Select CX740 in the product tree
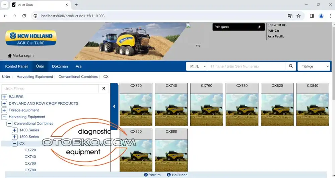 (x=30, y=157)
